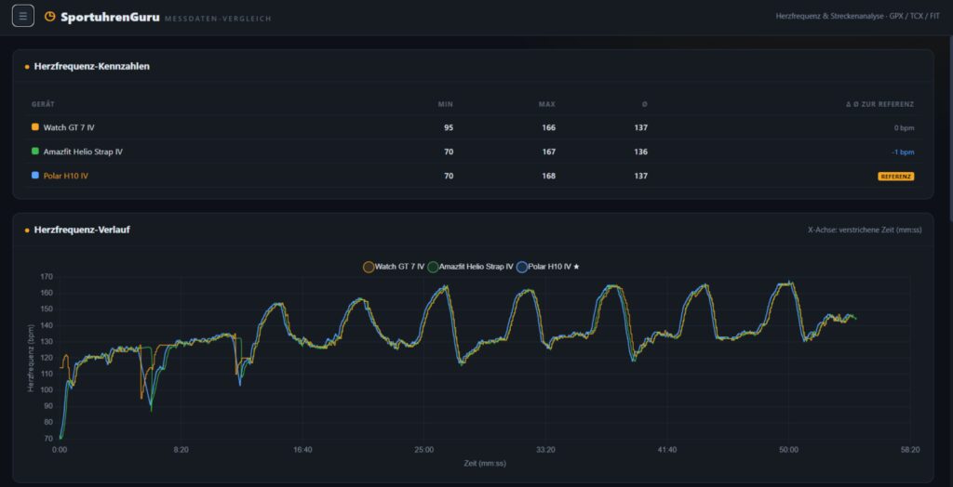This screenshot has height=487, width=953.
Task: Click the MIN column header
Action: (446, 104)
